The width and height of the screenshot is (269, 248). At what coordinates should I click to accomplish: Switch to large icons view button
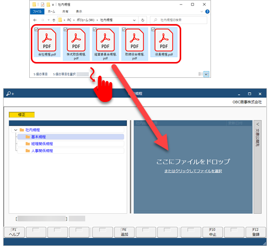(206, 74)
